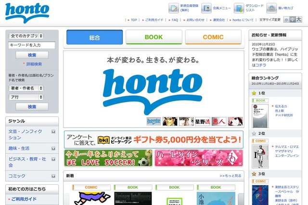Open ＰＨＰ研究所 publisher link

point(284,115)
